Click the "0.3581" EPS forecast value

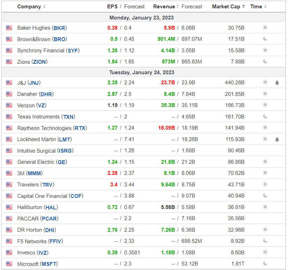click(x=132, y=253)
